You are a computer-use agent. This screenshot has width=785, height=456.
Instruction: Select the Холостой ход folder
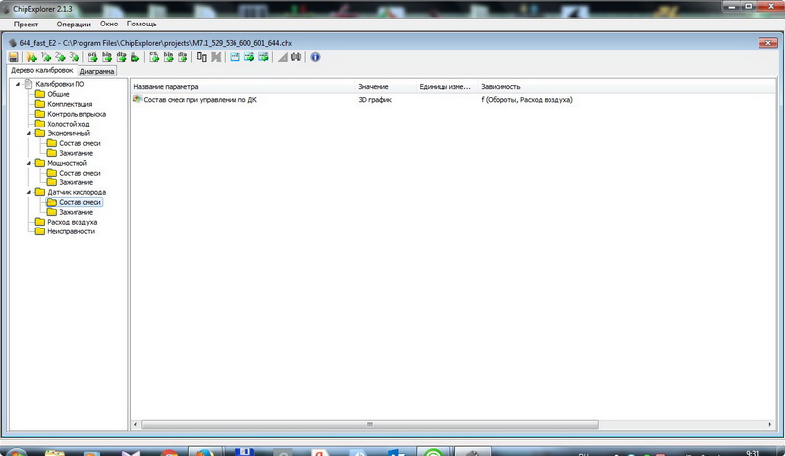(69, 124)
